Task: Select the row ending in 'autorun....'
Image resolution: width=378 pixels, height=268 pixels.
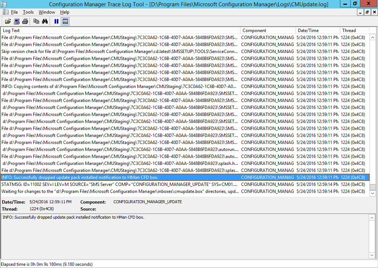Action: point(185,149)
